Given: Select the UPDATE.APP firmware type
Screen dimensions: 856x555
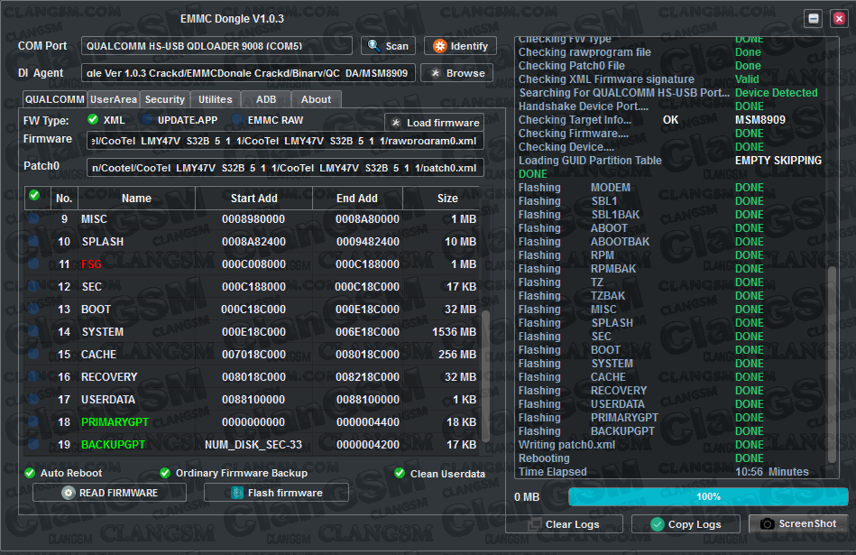Looking at the screenshot, I should click(x=147, y=120).
